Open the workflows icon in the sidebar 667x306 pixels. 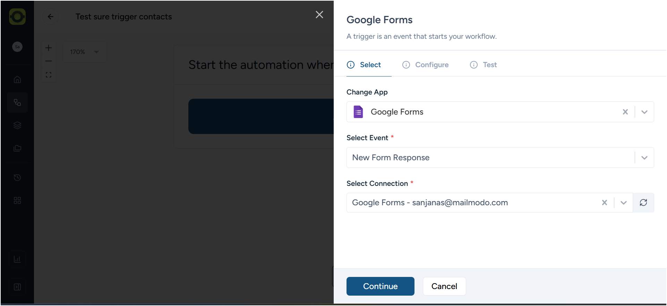pyautogui.click(x=17, y=102)
